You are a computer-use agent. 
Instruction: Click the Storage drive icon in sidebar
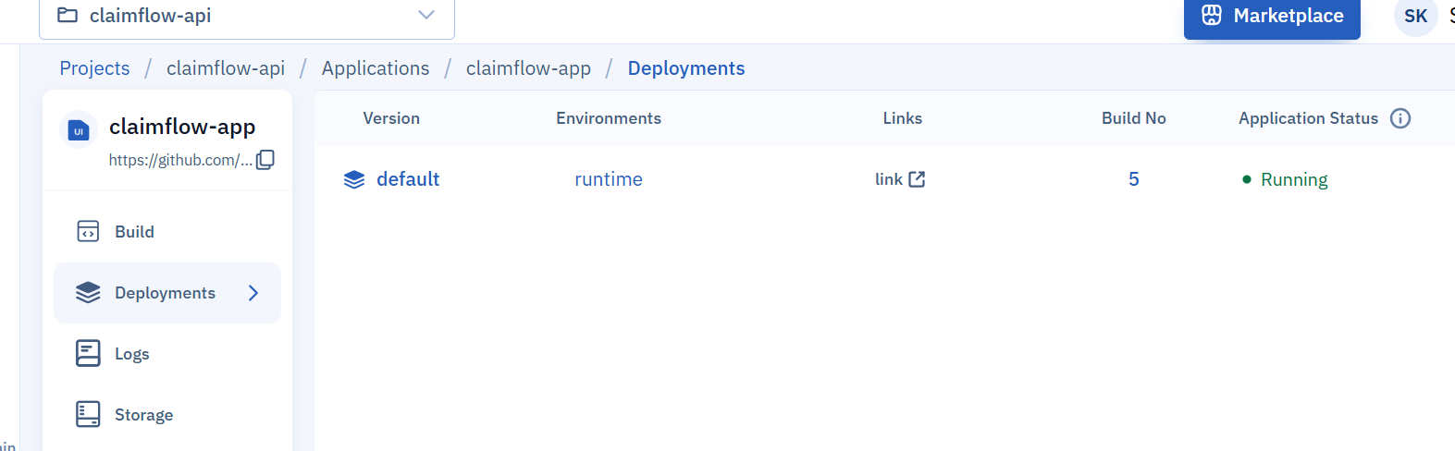pyautogui.click(x=88, y=414)
